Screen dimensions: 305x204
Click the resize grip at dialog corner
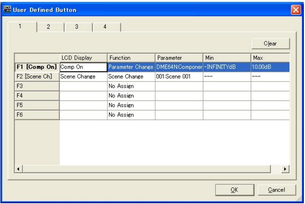(299, 199)
